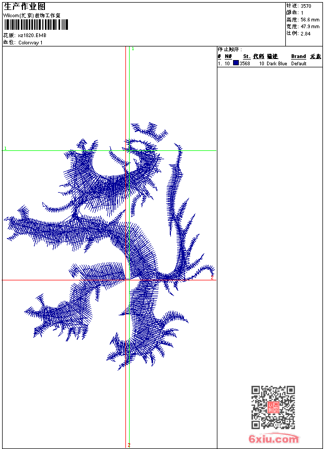The image size is (324, 449).
Task: Click the red marker 2 at right edge
Action: (212, 278)
